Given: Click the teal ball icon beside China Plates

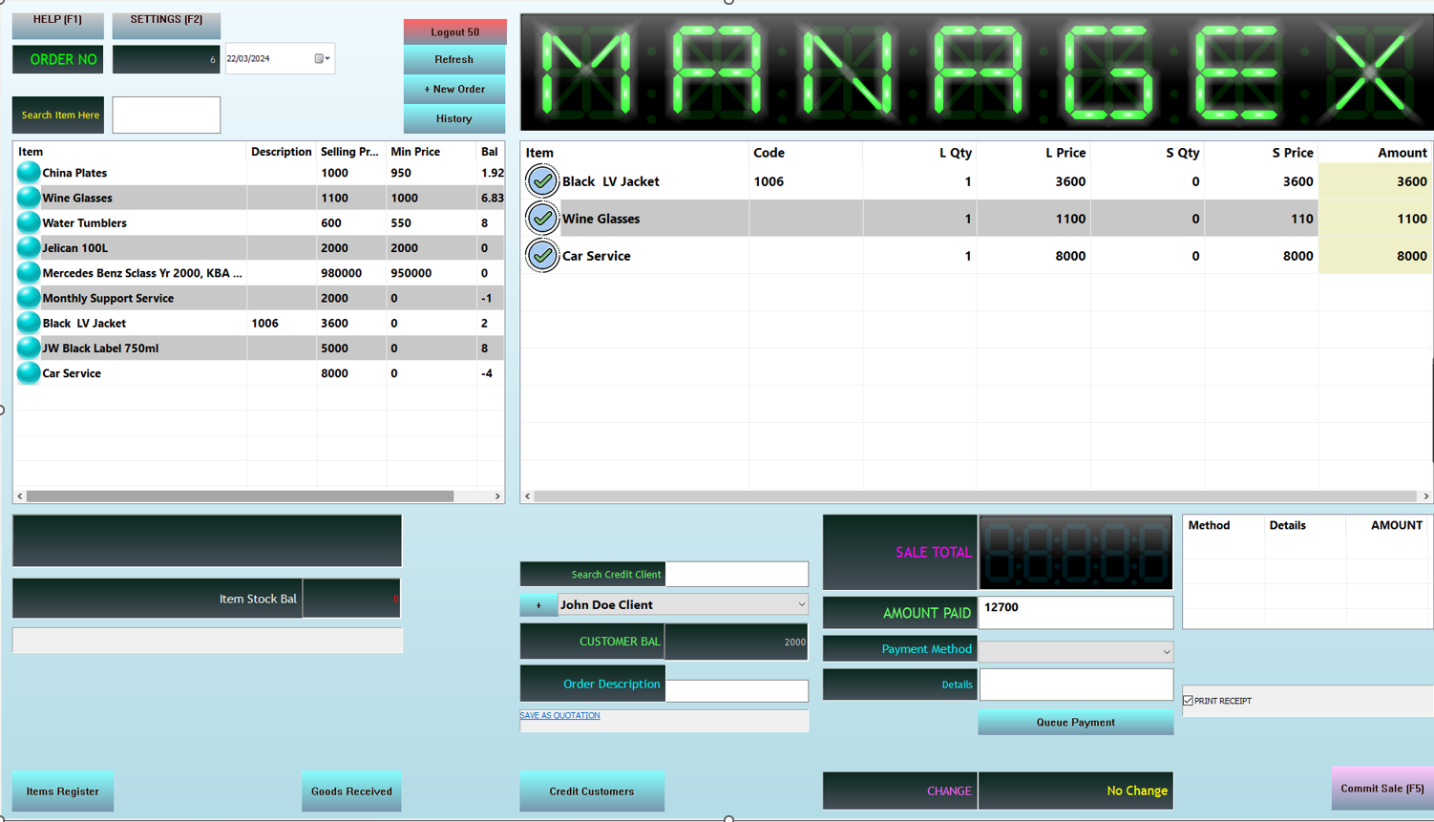Looking at the screenshot, I should 29,173.
